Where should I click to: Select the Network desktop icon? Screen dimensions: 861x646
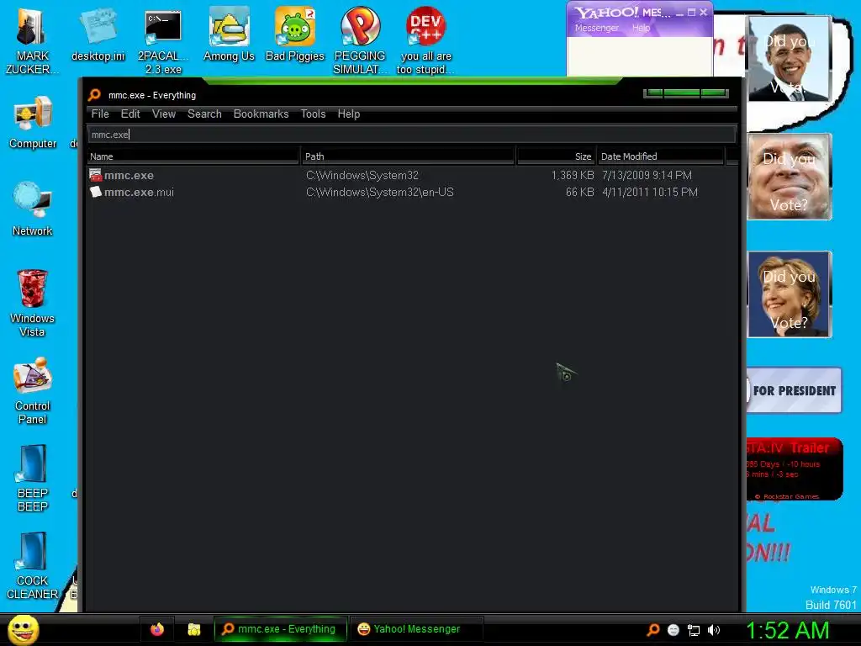(x=33, y=209)
